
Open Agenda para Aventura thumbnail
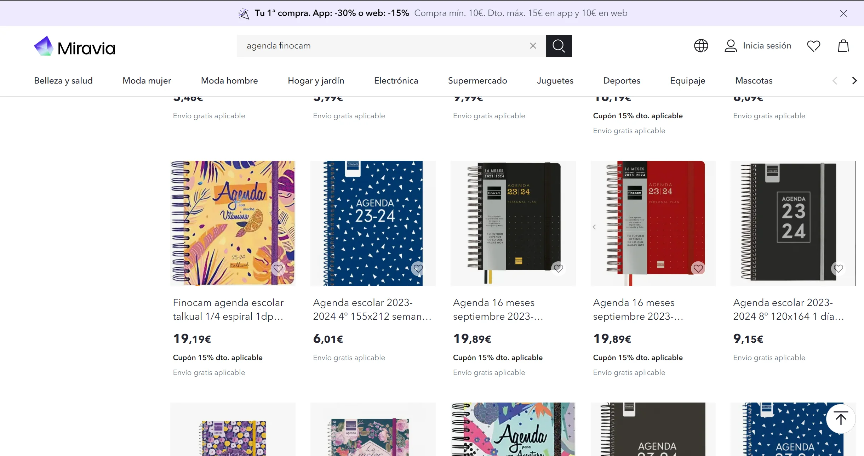[513, 429]
